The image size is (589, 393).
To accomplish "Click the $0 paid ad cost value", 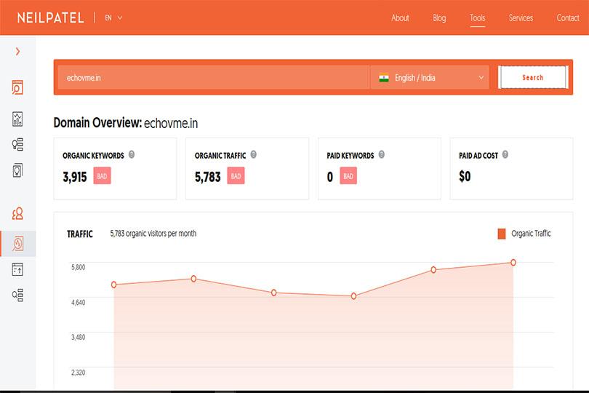I will pyautogui.click(x=465, y=176).
